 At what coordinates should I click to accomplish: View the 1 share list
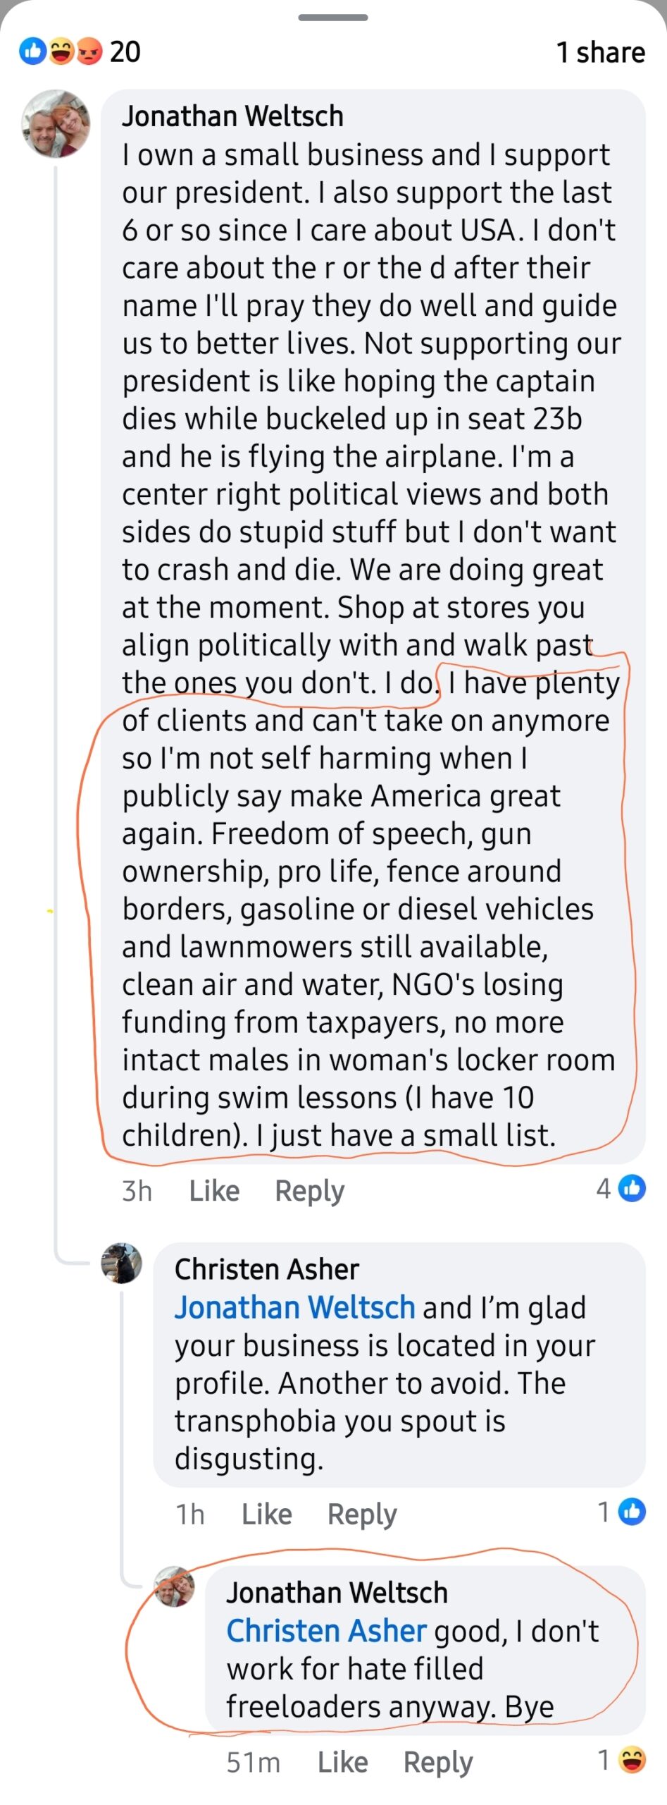click(x=600, y=52)
